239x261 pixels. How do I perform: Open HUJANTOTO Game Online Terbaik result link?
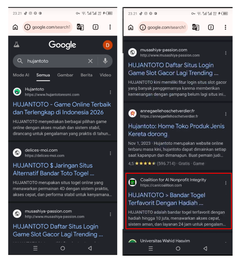pos(62,108)
